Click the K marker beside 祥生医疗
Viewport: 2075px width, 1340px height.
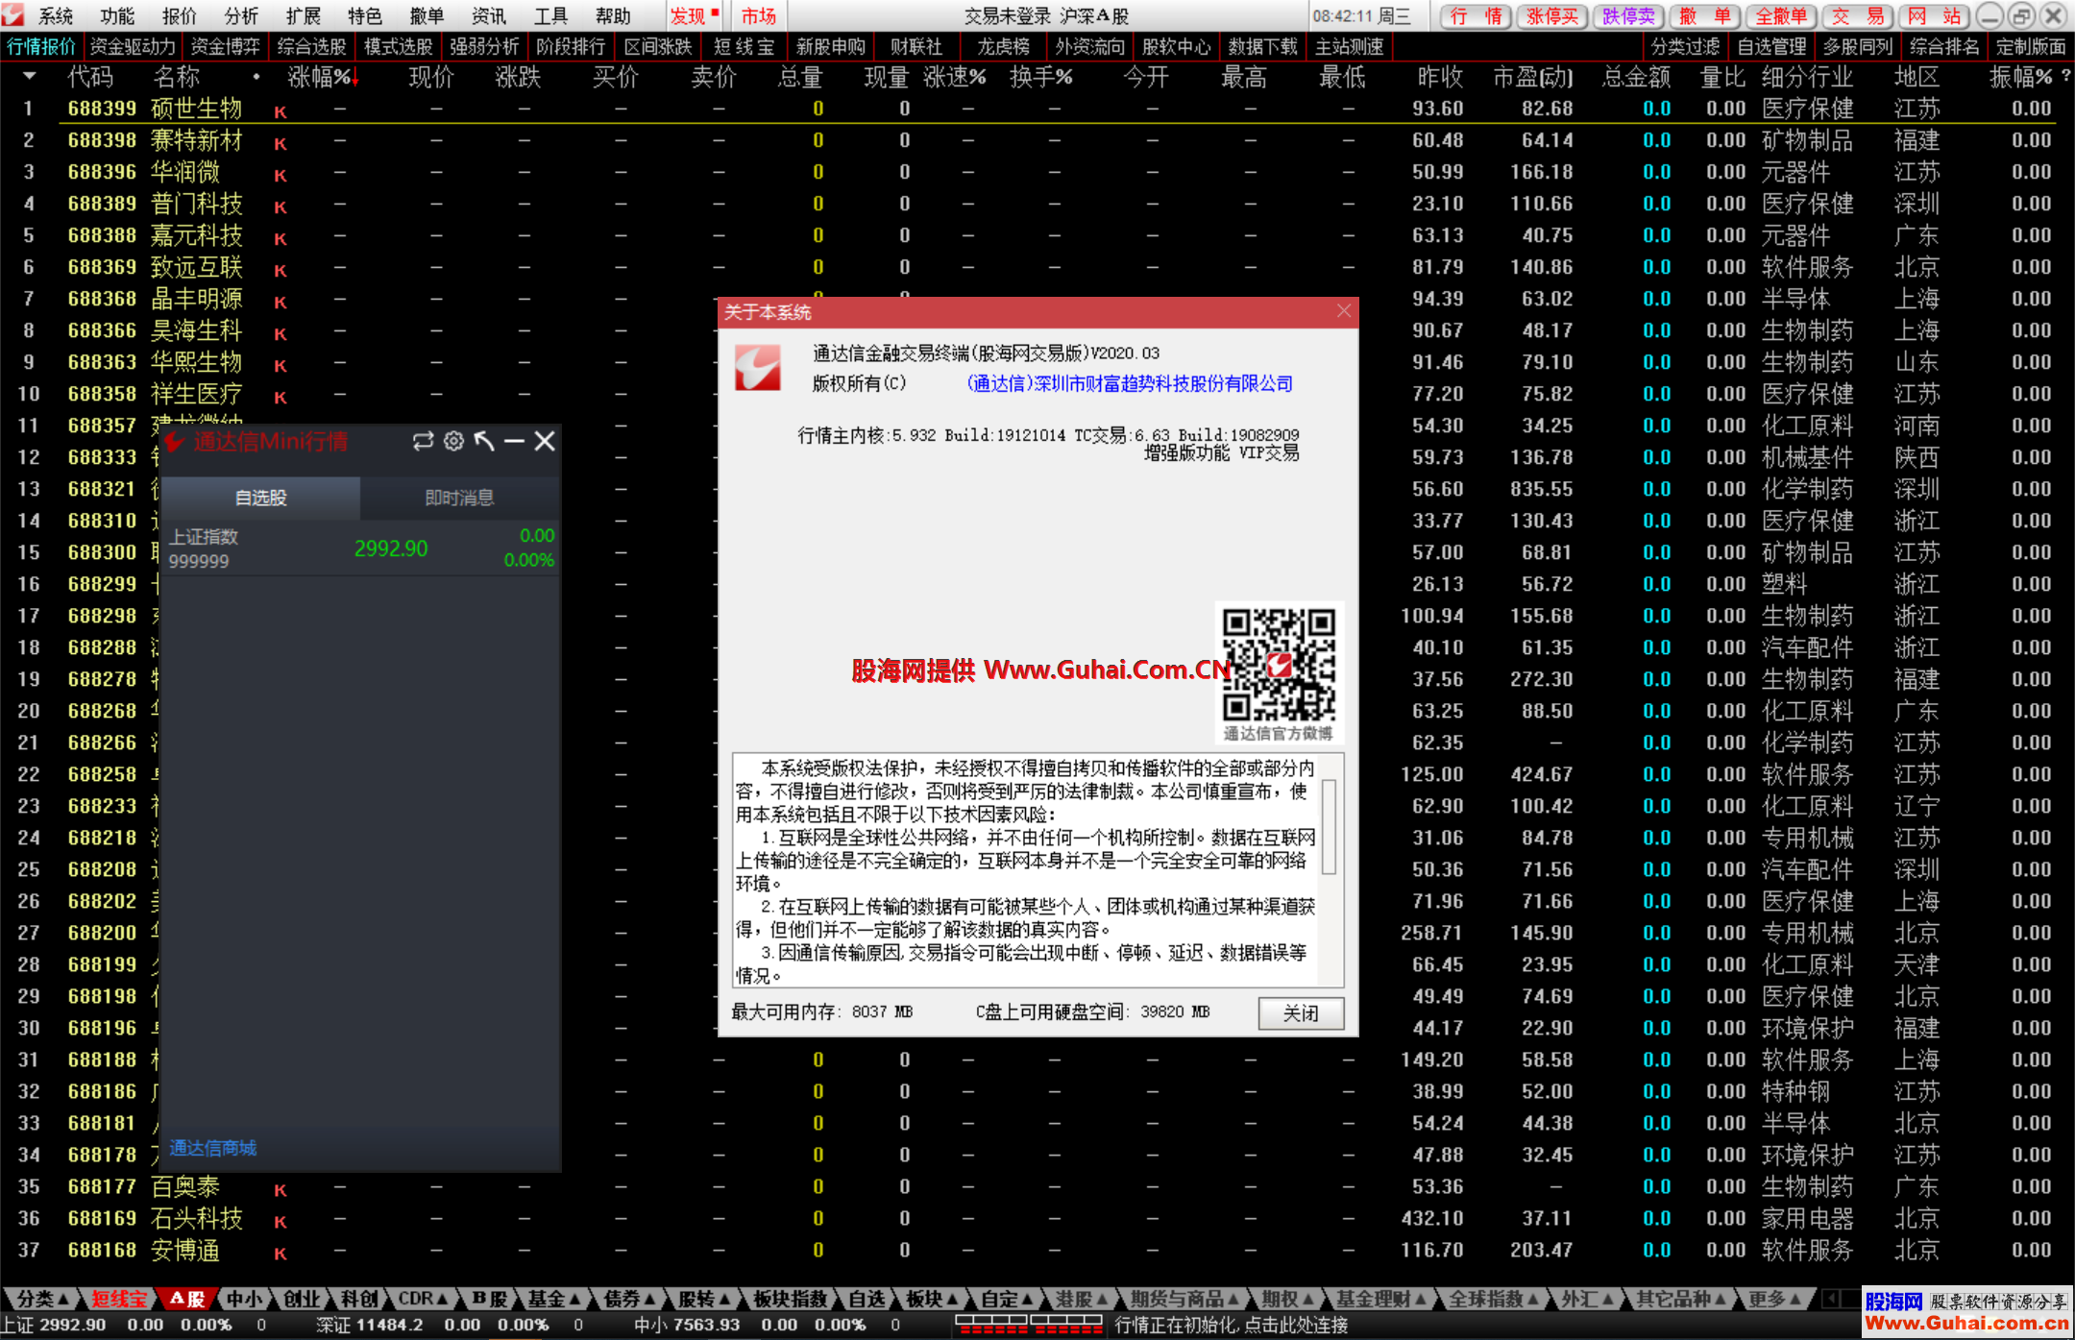pyautogui.click(x=281, y=398)
